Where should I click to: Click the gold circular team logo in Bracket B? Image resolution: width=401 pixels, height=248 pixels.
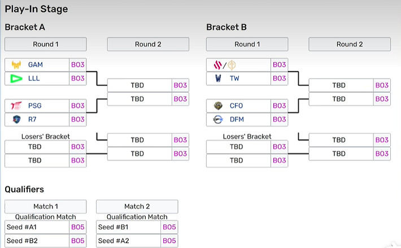click(x=231, y=65)
